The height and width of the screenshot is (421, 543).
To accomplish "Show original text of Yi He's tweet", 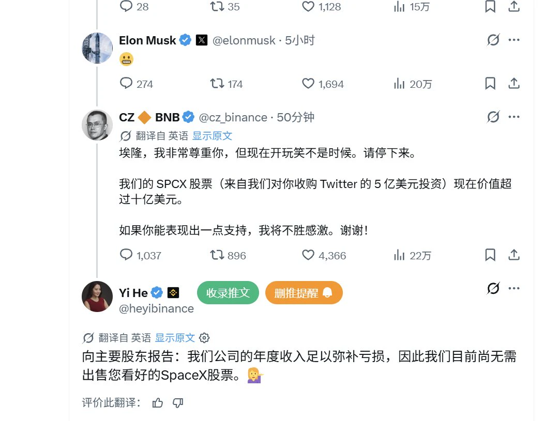I will click(x=175, y=338).
